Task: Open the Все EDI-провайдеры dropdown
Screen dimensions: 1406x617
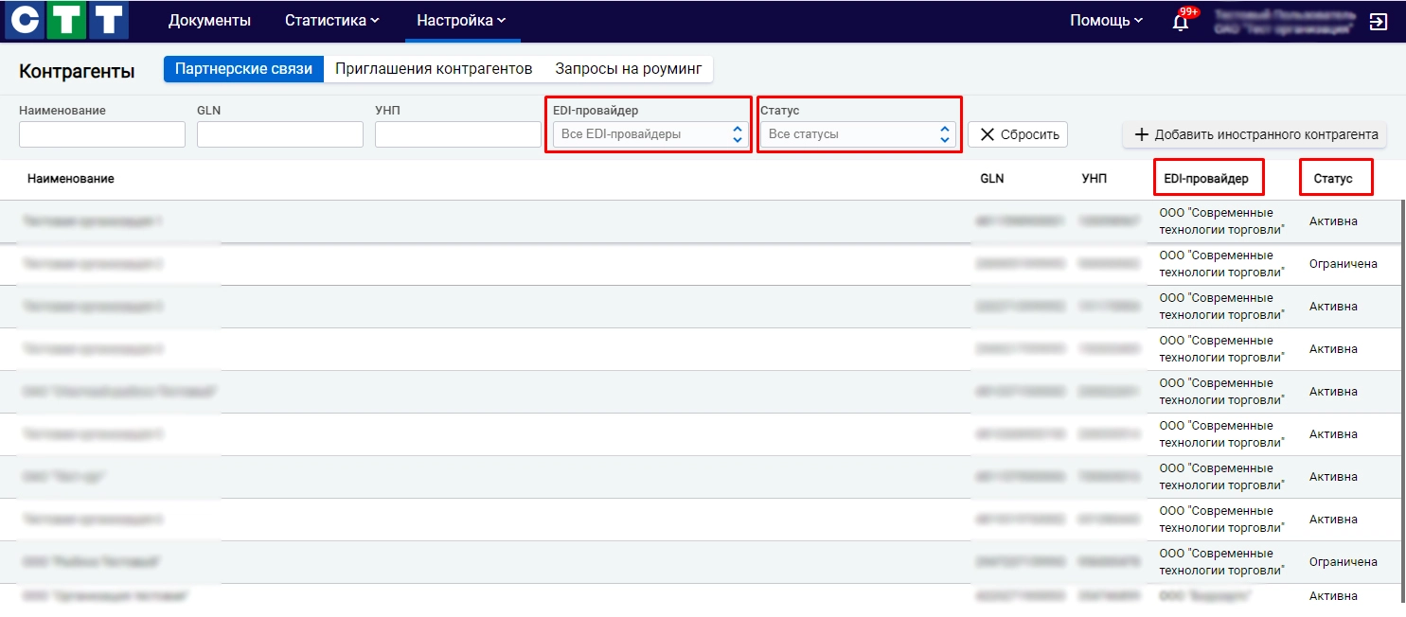Action: (x=650, y=134)
